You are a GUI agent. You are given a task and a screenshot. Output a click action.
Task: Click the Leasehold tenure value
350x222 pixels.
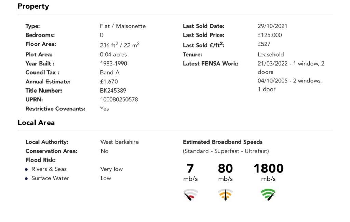click(271, 54)
